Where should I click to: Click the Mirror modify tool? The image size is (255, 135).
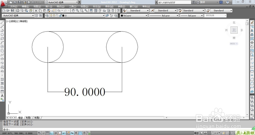(252, 30)
